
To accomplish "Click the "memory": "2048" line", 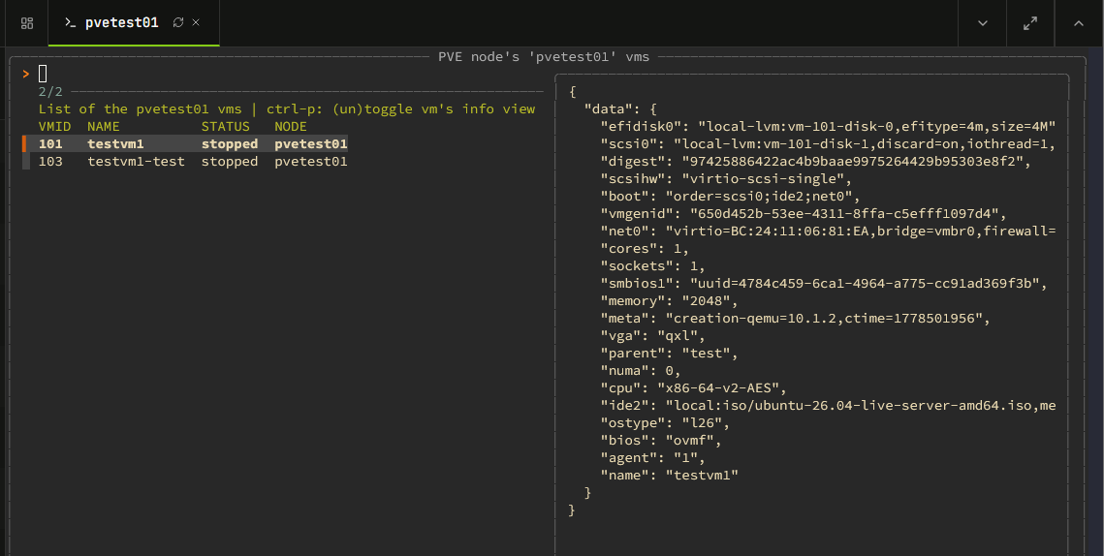I will click(x=669, y=300).
